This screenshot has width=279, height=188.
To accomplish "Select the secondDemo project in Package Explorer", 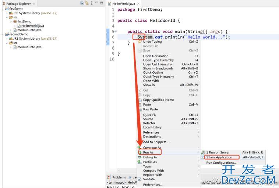I will point(19,34).
